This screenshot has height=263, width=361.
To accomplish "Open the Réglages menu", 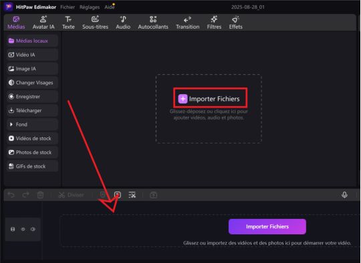I will pyautogui.click(x=90, y=7).
